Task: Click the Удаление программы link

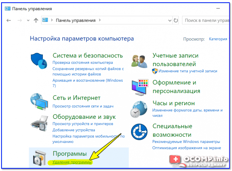Action: (72, 162)
